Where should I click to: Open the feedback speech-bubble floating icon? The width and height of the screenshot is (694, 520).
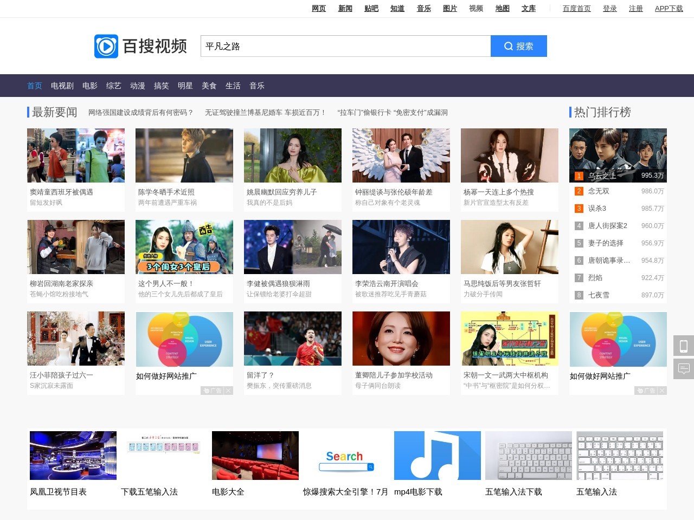coord(684,369)
